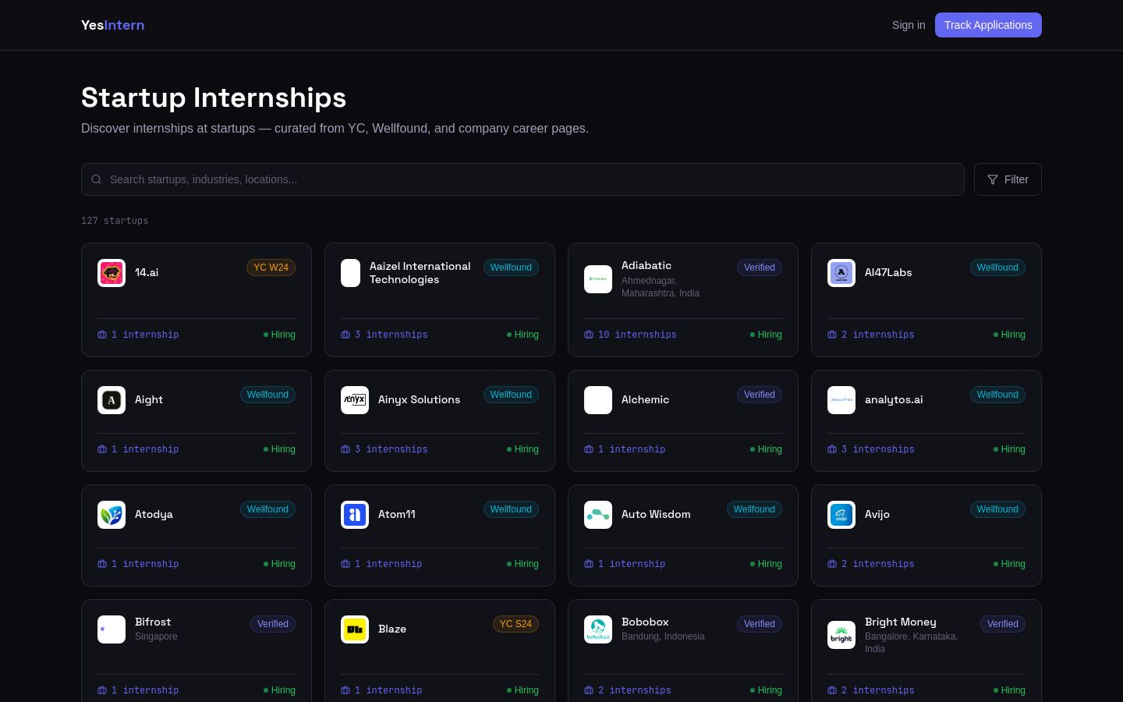Viewport: 1123px width, 702px height.
Task: Click "3 internships" on analytos.ai card
Action: click(878, 449)
